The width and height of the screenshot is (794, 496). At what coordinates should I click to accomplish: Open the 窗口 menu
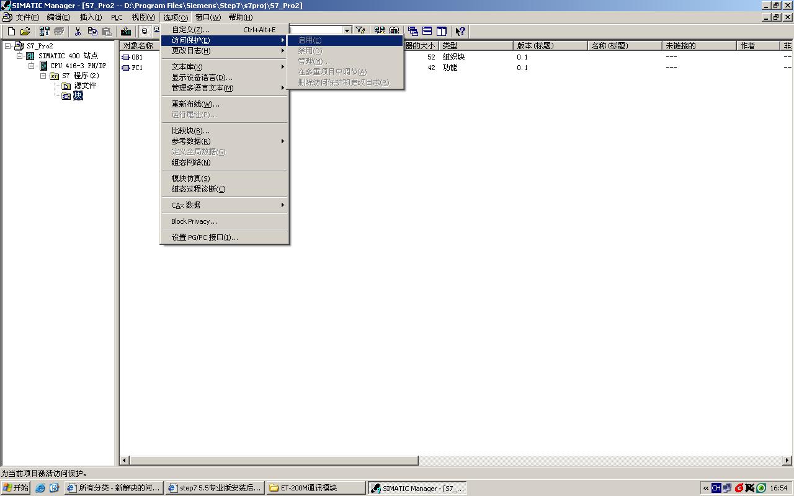click(x=208, y=17)
